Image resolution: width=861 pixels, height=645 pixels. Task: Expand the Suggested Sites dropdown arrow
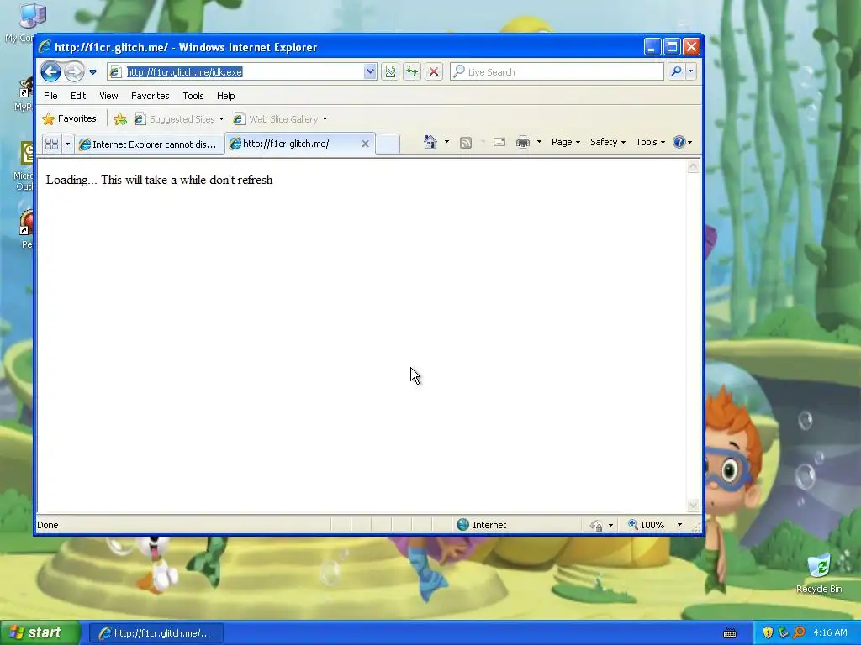(x=221, y=119)
